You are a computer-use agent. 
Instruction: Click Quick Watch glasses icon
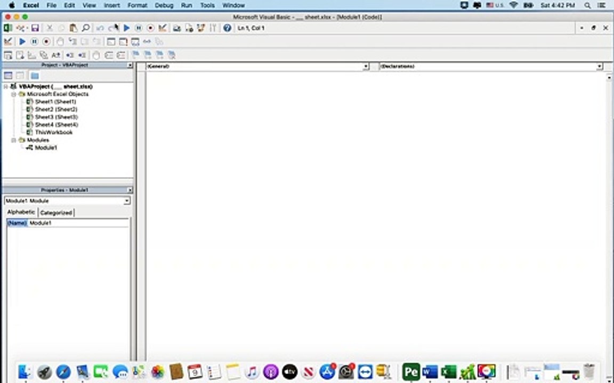click(147, 41)
